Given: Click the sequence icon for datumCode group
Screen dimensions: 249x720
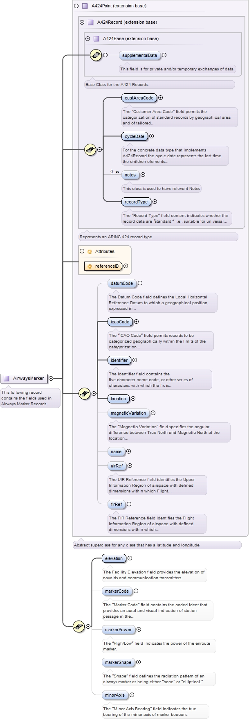Looking at the screenshot, I should click(x=84, y=393).
